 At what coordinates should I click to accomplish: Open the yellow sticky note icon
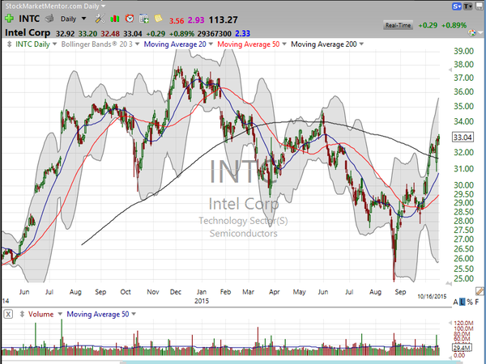click(x=158, y=19)
